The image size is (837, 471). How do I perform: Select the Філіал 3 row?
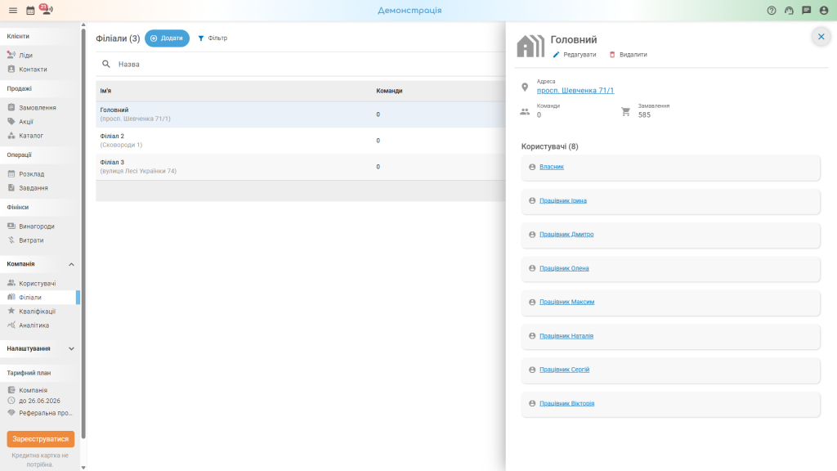[x=301, y=167]
